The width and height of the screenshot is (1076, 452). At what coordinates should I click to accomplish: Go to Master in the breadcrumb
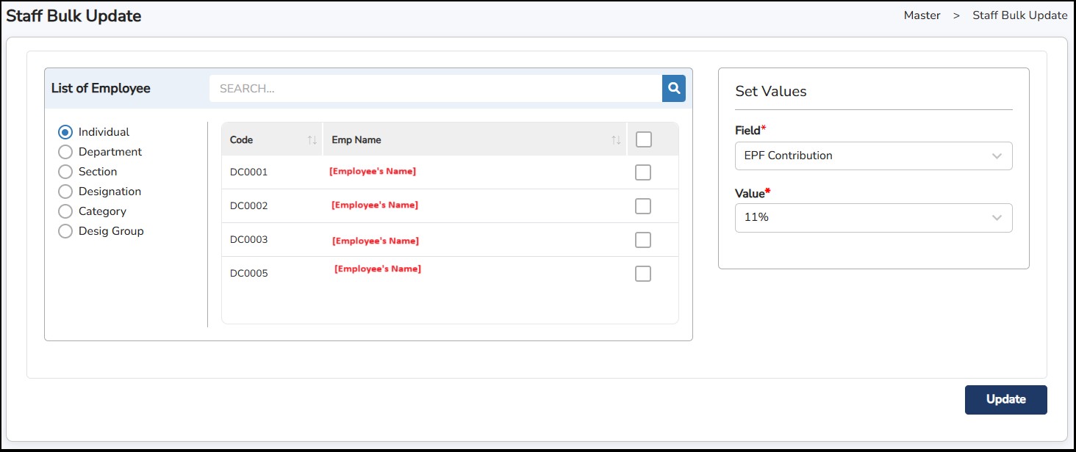(x=922, y=15)
